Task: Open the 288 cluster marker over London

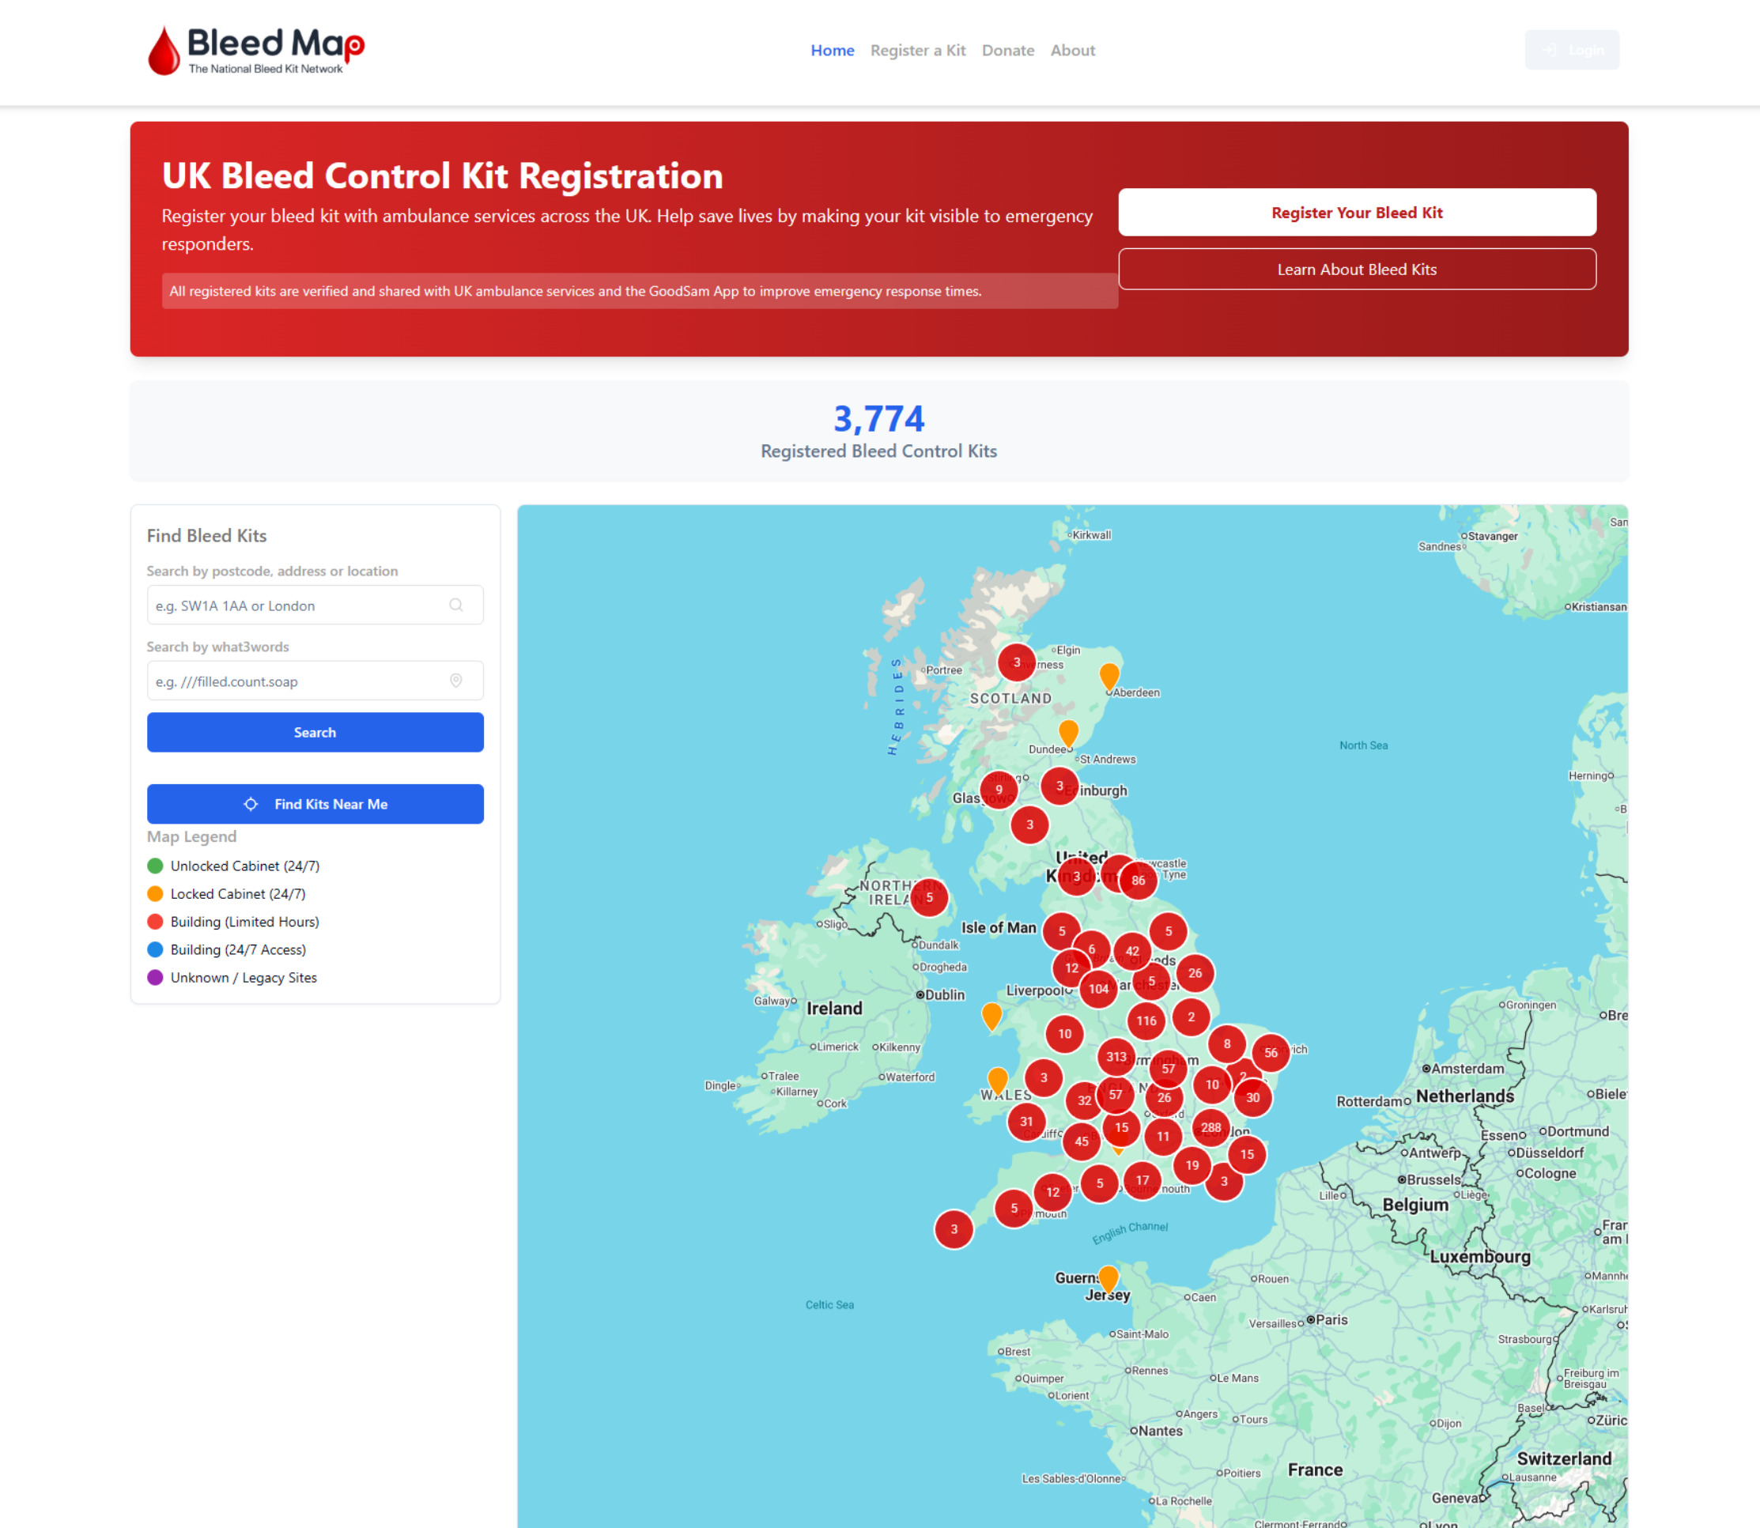Action: 1210,1127
